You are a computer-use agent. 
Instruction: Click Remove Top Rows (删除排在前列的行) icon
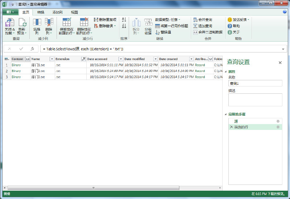(84, 22)
